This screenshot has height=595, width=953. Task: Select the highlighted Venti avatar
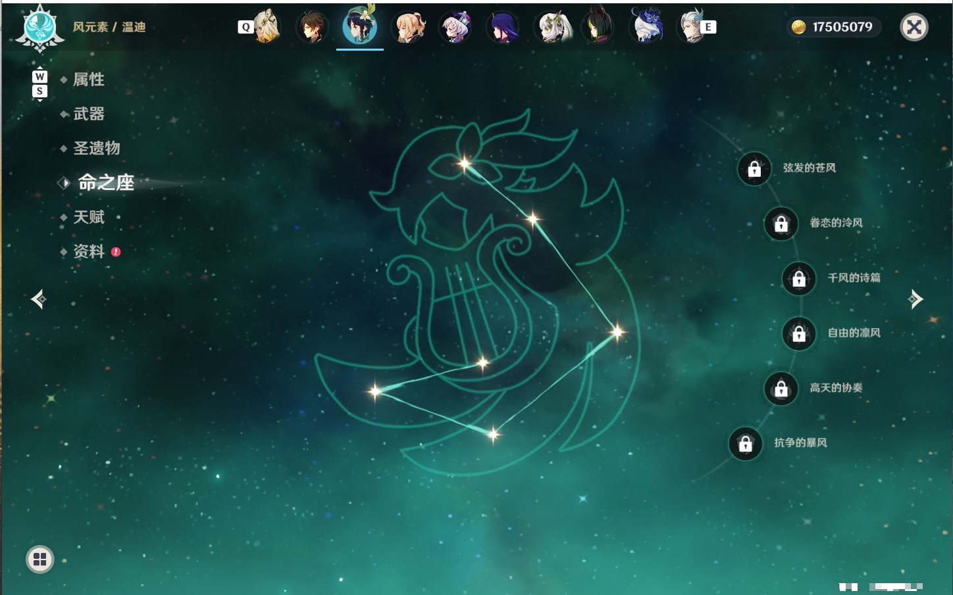(359, 26)
